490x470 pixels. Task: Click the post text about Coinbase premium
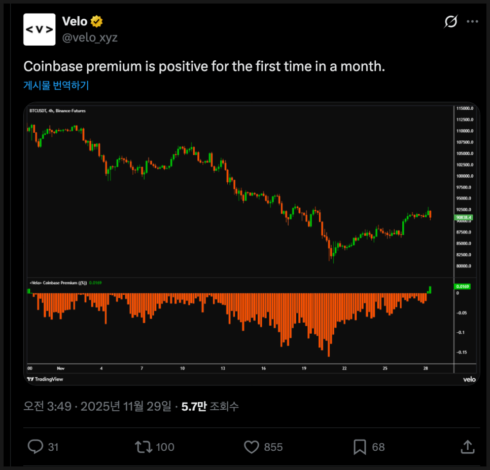[x=204, y=66]
